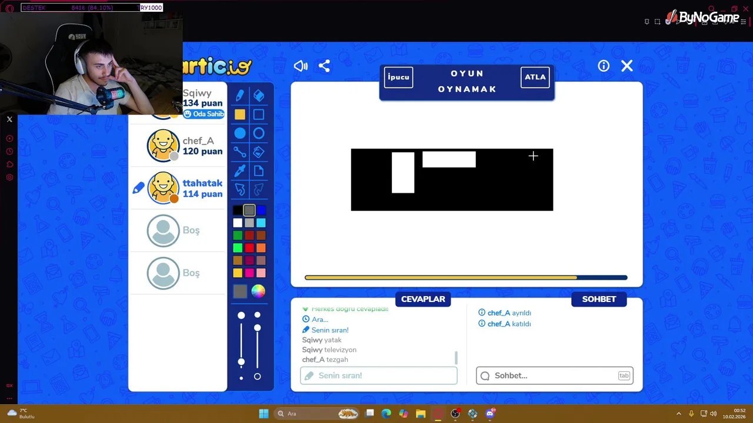Choose the filled circle shape tool
753x423 pixels.
point(240,133)
